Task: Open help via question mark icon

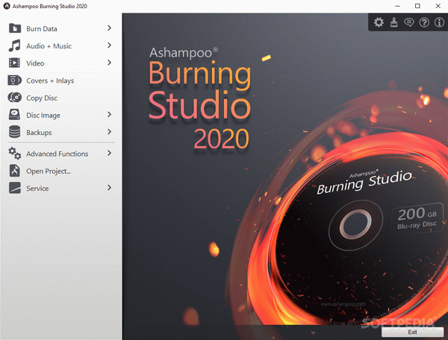Action: click(x=424, y=22)
